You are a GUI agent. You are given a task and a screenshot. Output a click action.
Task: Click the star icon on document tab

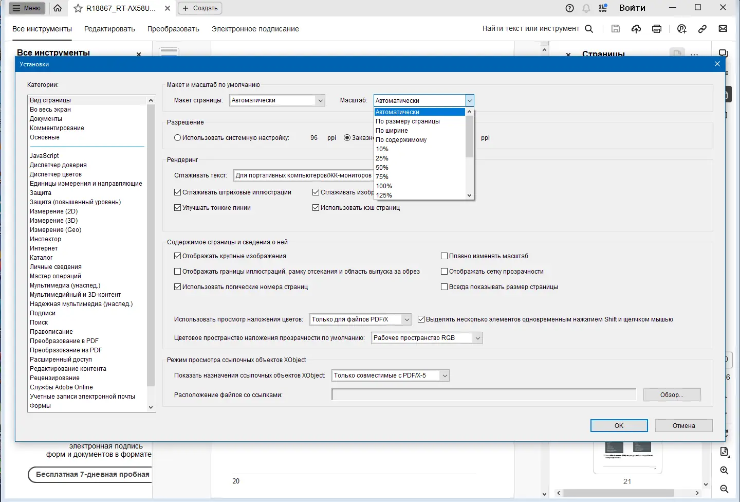pos(78,8)
